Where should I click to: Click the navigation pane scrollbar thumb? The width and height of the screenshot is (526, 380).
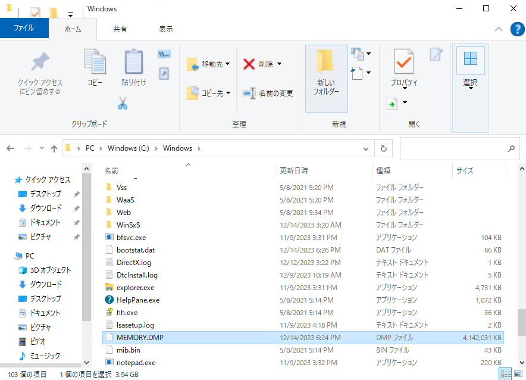tap(86, 247)
